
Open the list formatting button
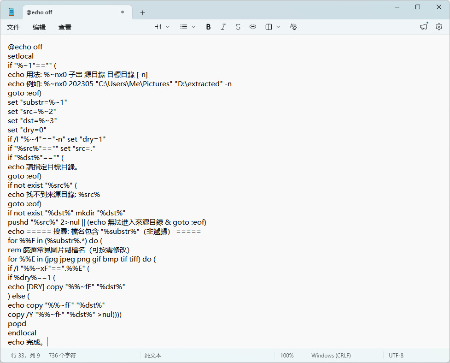[x=184, y=27]
